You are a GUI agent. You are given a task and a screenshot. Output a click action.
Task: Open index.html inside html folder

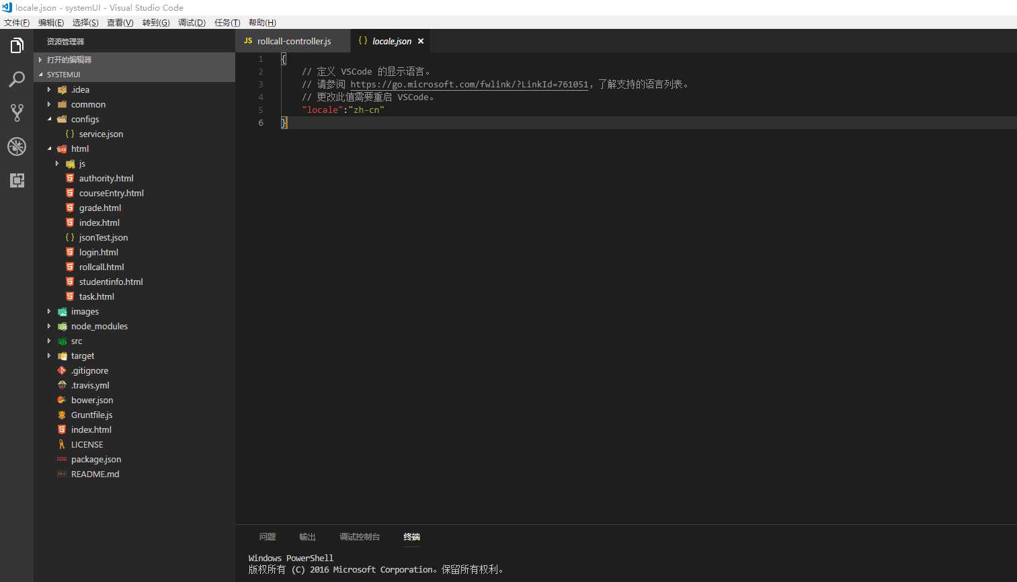99,222
